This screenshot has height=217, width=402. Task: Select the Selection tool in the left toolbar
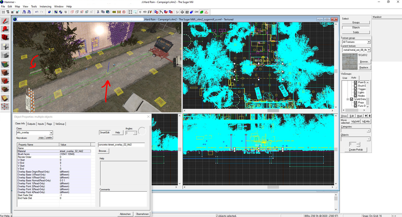click(5, 21)
